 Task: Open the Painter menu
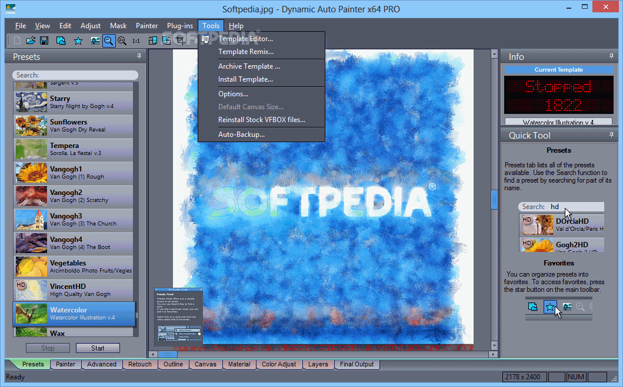coord(147,26)
